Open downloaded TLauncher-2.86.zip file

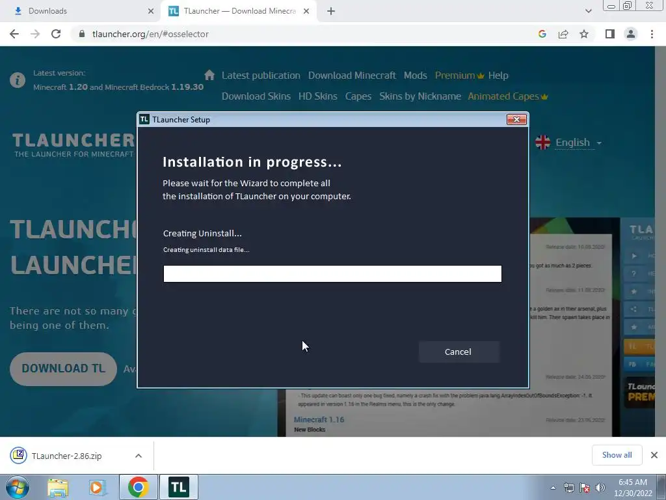(67, 456)
